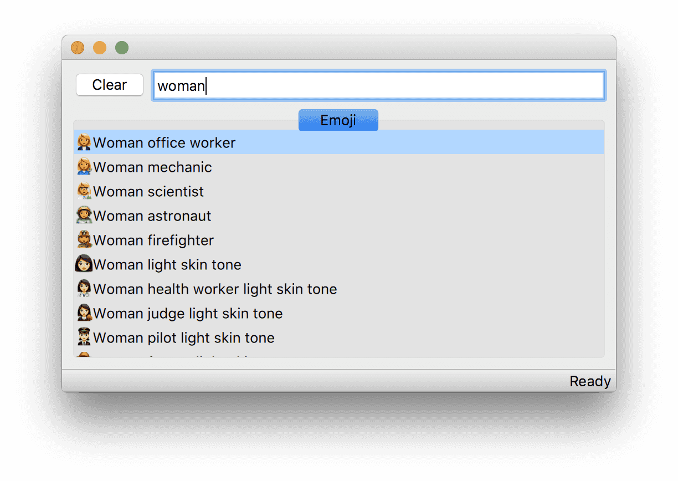
Task: Select 'Woman astronaut' in results
Action: [x=152, y=216]
